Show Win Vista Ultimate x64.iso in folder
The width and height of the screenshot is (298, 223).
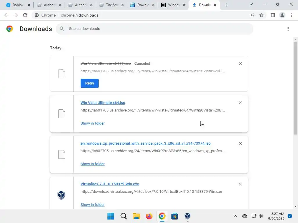coord(93,123)
